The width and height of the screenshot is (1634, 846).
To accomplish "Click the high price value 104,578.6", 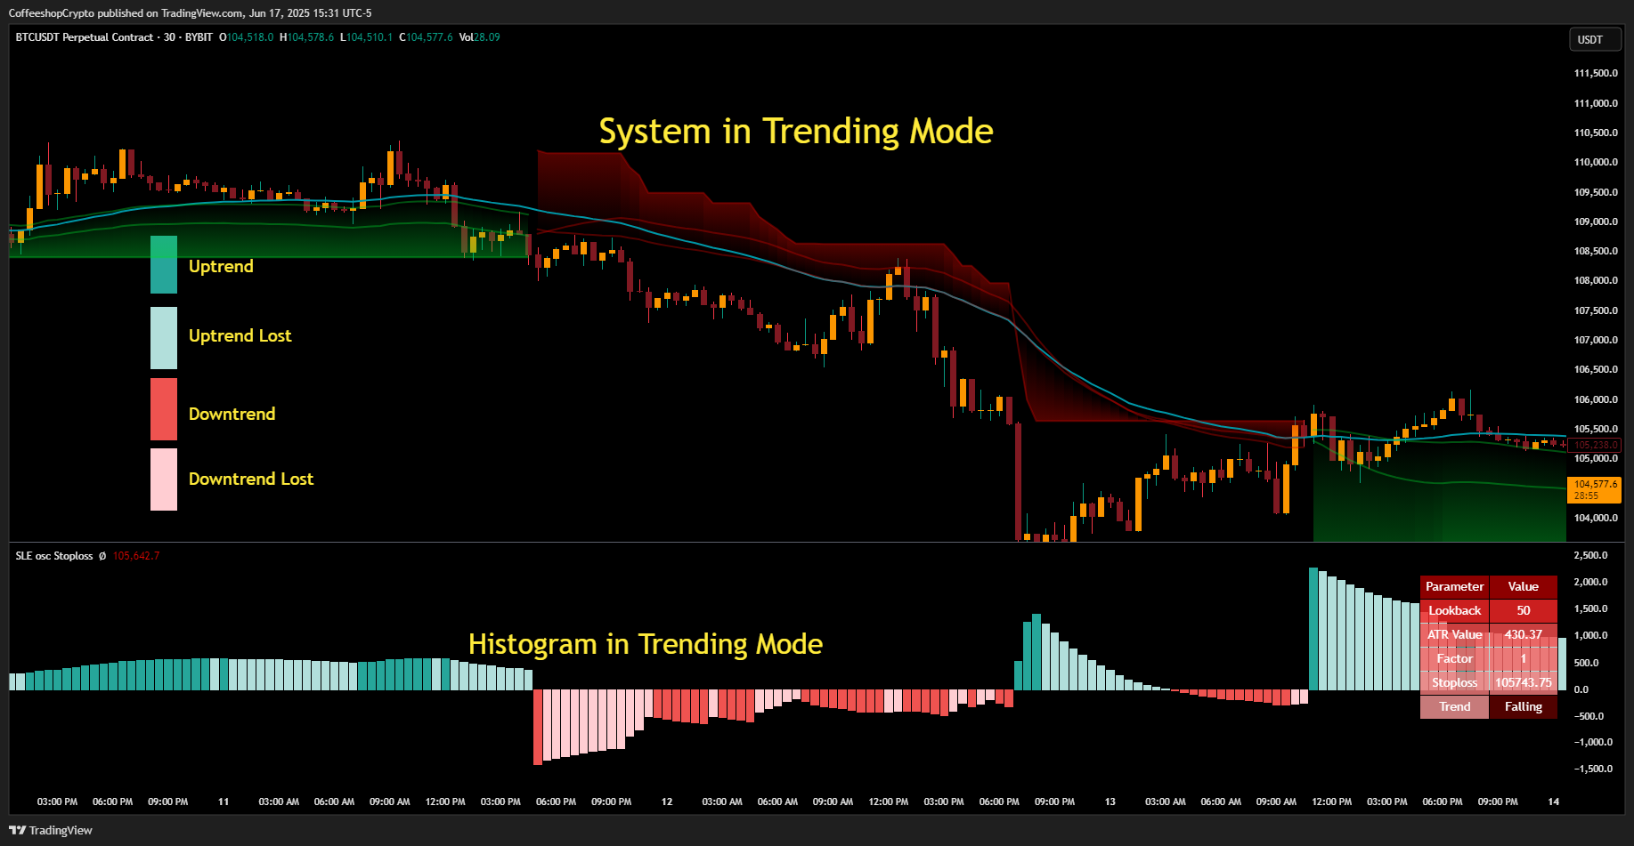I will (x=310, y=37).
